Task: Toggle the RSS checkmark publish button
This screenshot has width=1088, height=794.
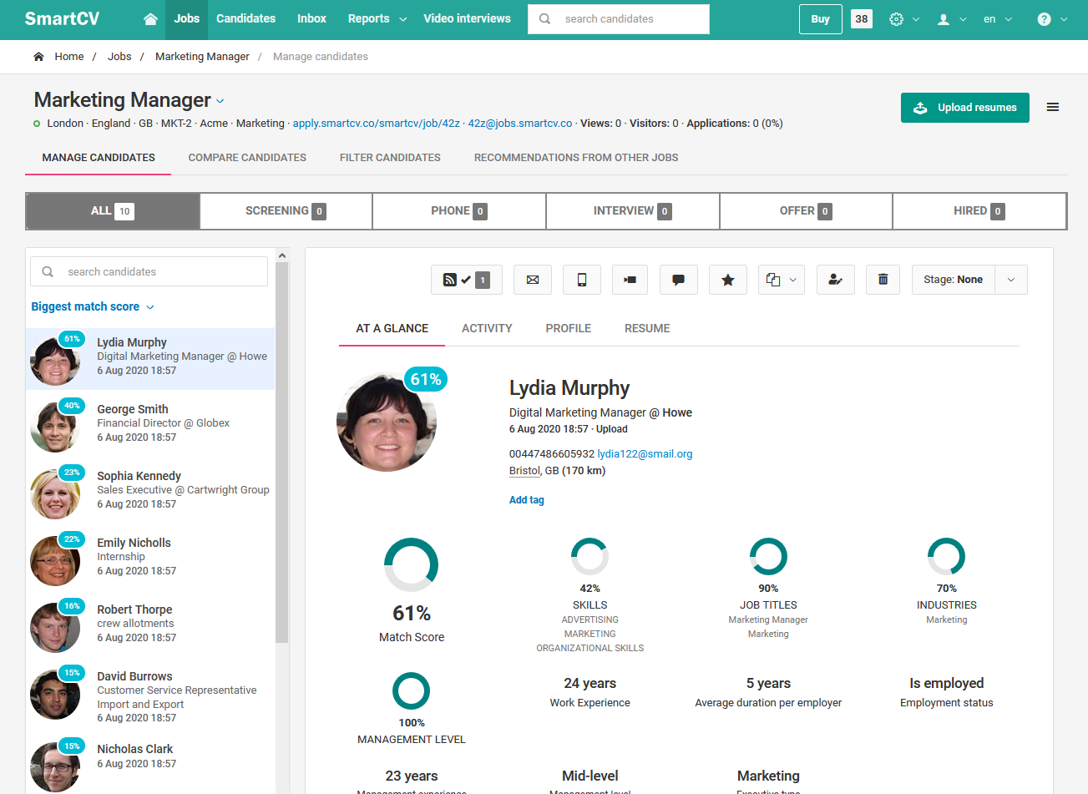Action: click(x=466, y=280)
